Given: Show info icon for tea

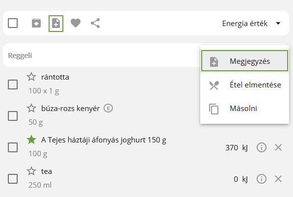Looking at the screenshot, I should tap(262, 179).
